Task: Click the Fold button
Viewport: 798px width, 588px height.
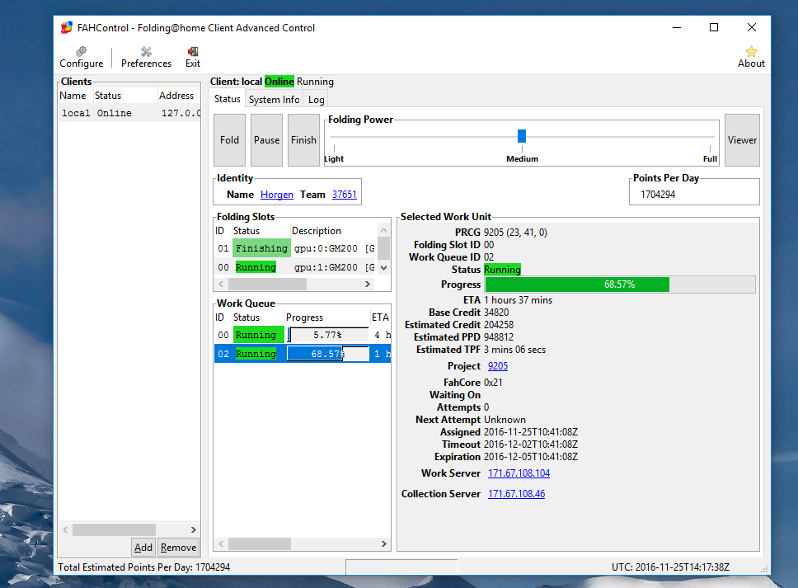Action: click(x=229, y=140)
